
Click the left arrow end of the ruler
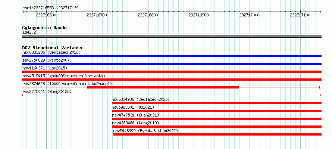[x=23, y=12]
